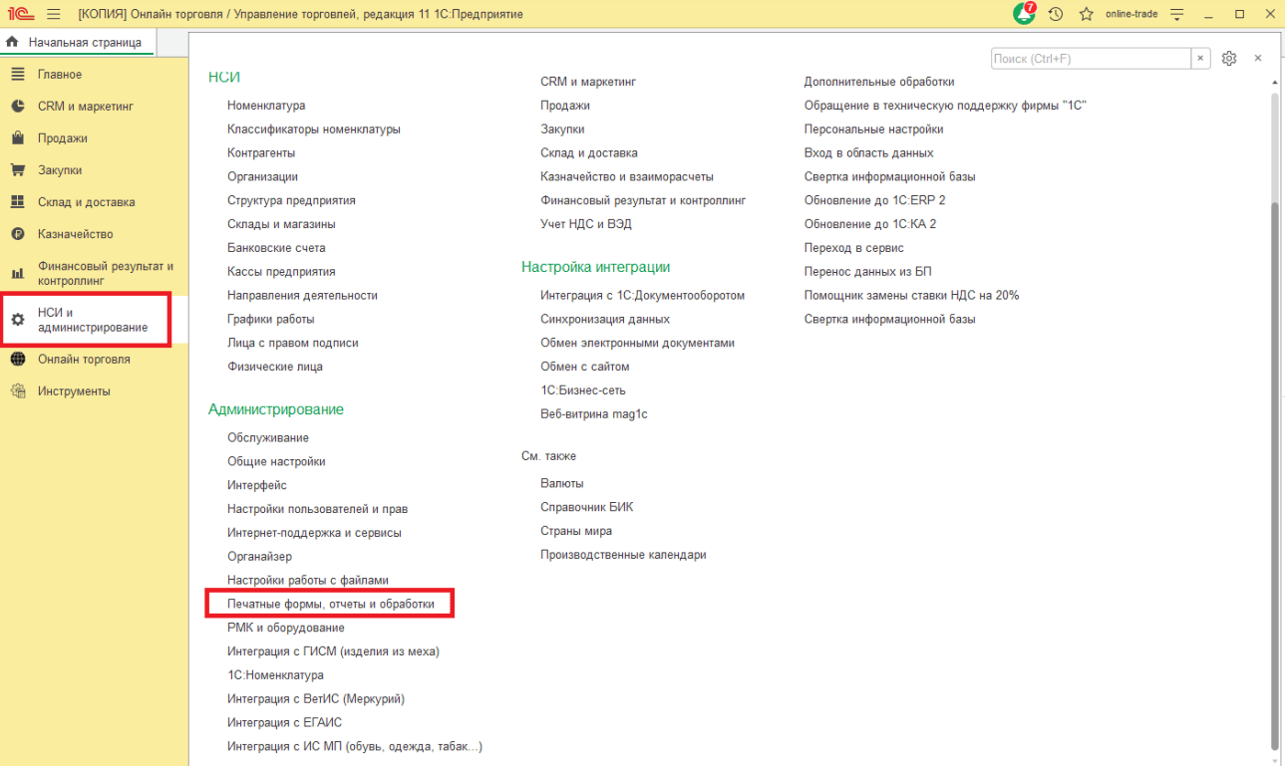
Task: Select Казначейство section in sidebar
Action: coord(76,234)
